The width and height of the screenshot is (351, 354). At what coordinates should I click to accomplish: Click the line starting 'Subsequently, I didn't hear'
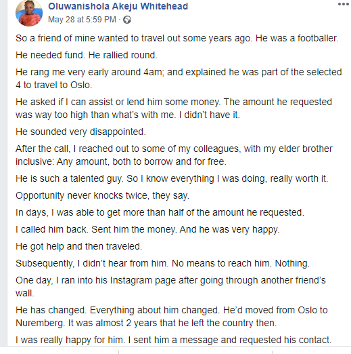point(162,263)
